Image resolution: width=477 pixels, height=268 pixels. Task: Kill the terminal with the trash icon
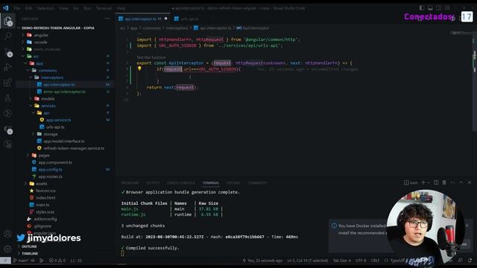[x=444, y=182]
